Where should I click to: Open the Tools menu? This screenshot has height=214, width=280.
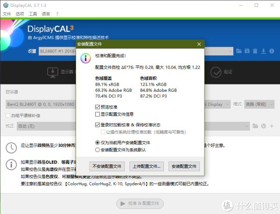click(x=33, y=14)
